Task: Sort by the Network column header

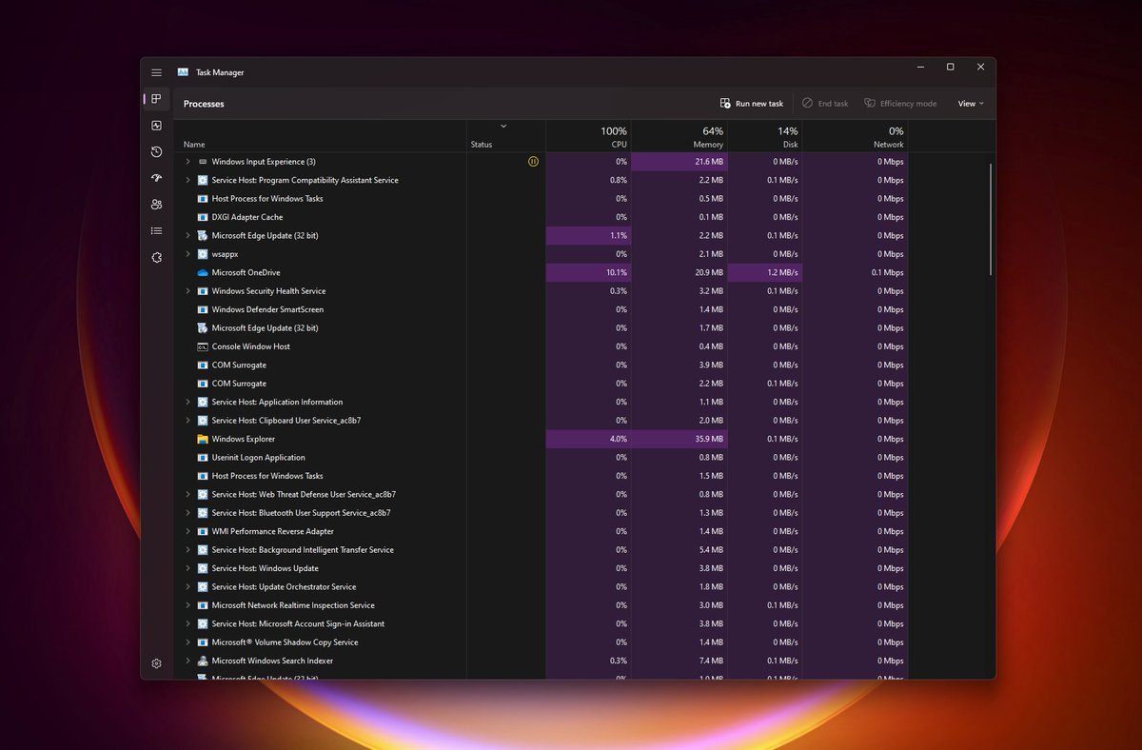Action: (x=855, y=136)
